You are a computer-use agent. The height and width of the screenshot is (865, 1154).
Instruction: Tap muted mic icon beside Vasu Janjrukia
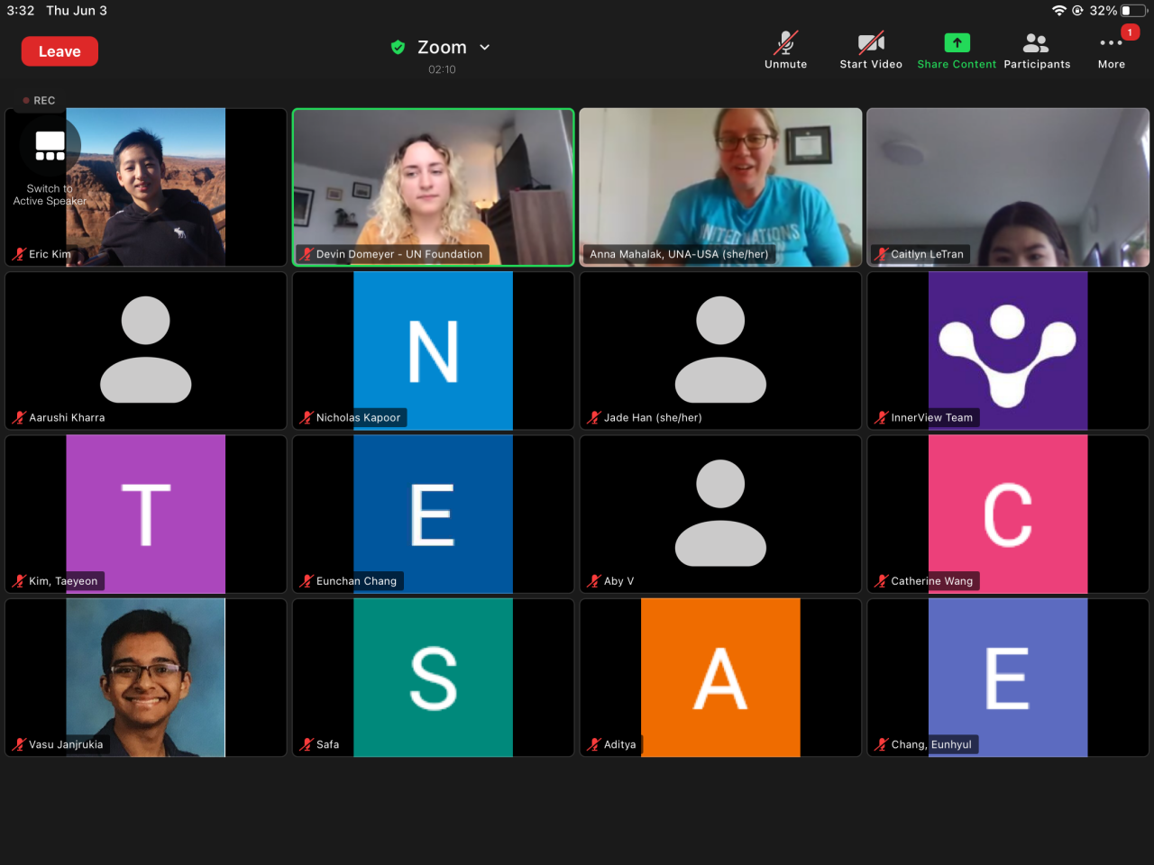point(19,744)
